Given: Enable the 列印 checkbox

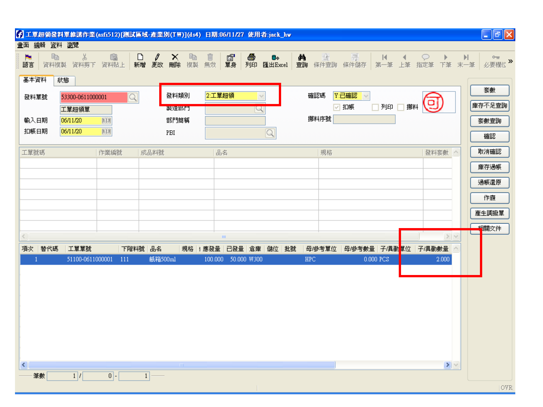Looking at the screenshot, I should 375,107.
